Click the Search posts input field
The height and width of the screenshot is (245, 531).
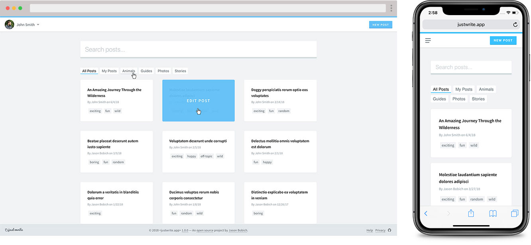[199, 49]
